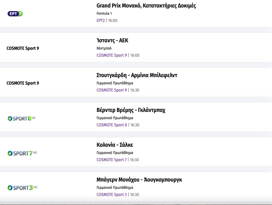Click the Χάντμπολ category label
Screen dimensions: 272x205
click(104, 48)
